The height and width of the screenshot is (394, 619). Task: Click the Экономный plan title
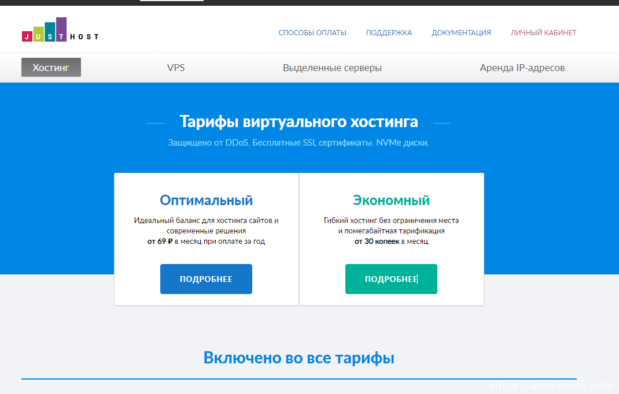click(391, 200)
